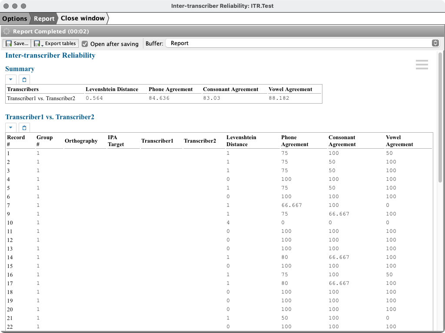Click the Transcriber1 vs. Transcriber2 section heading
The height and width of the screenshot is (333, 445).
coord(50,117)
